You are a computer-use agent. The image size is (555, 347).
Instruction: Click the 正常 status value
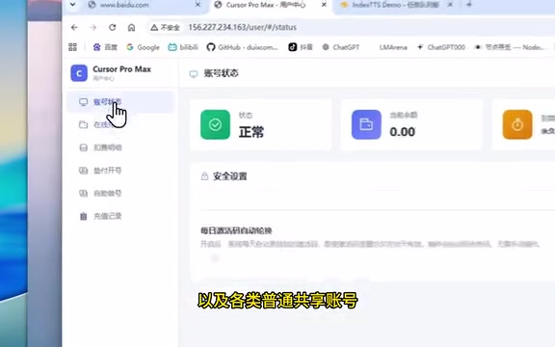(251, 132)
